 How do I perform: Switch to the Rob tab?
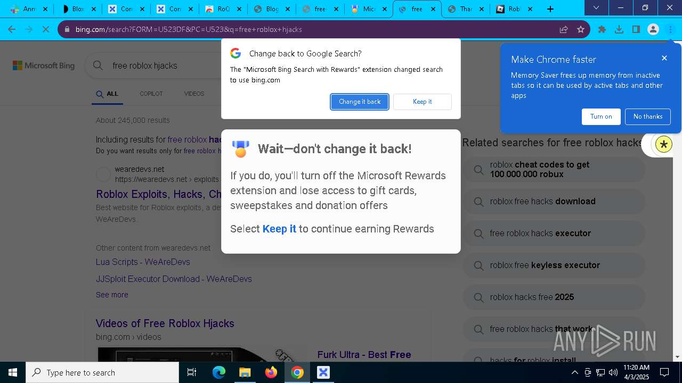pyautogui.click(x=515, y=9)
